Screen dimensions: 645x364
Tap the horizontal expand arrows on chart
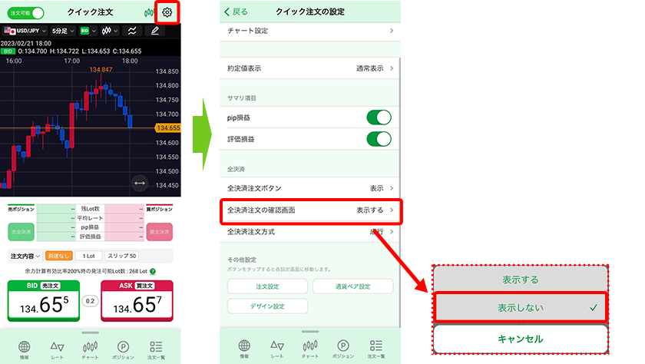point(140,183)
